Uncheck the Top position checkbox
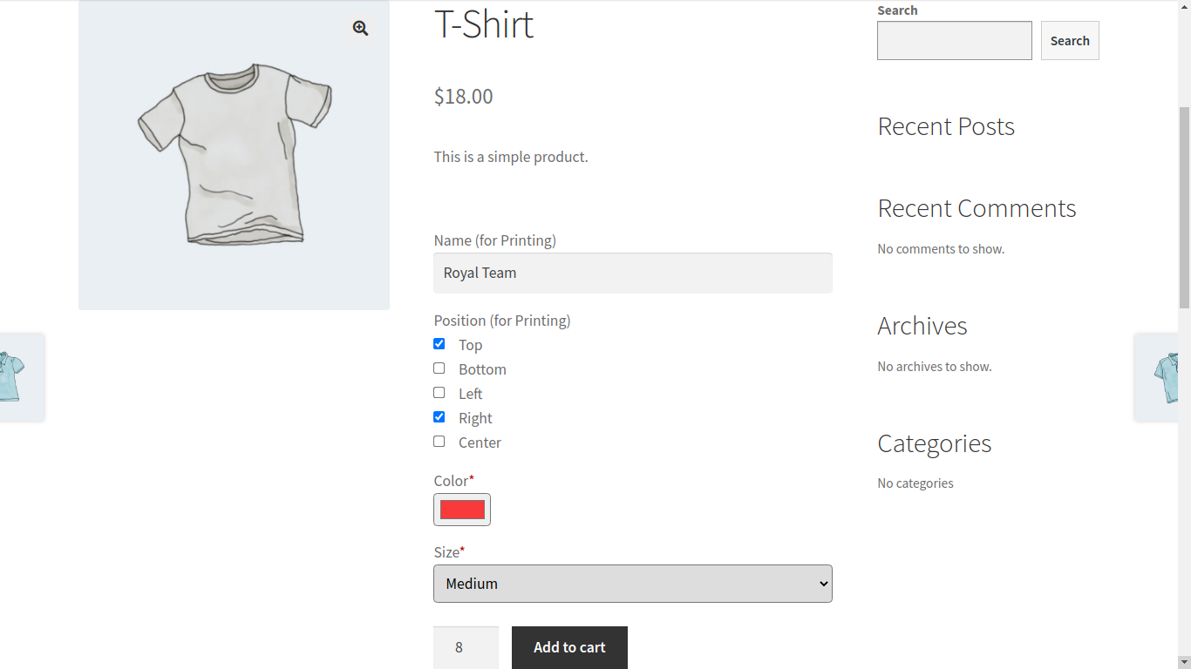This screenshot has width=1191, height=669. point(439,344)
